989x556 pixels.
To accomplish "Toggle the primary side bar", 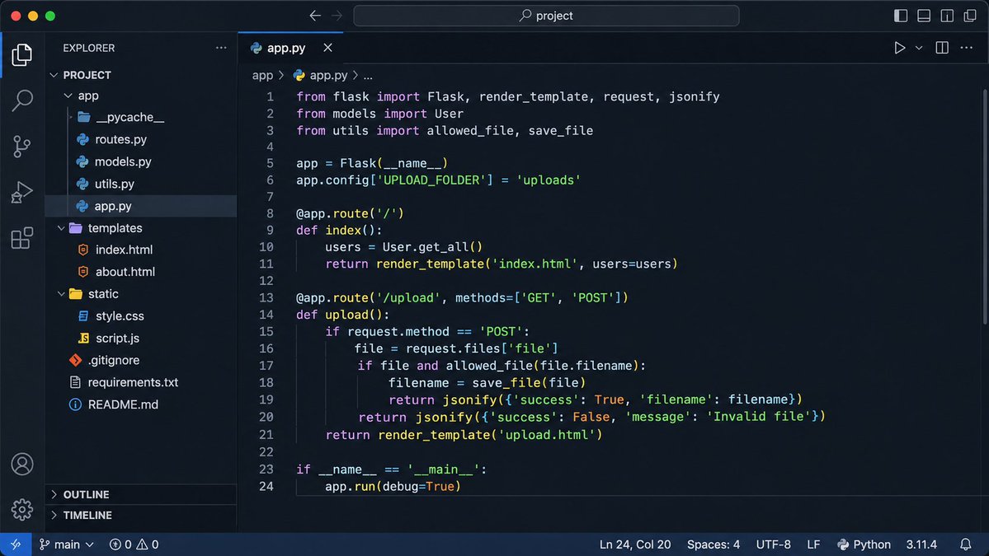I will 901,16.
